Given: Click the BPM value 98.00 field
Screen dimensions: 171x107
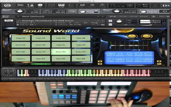Looking at the screenshot, I should [x=60, y=12].
